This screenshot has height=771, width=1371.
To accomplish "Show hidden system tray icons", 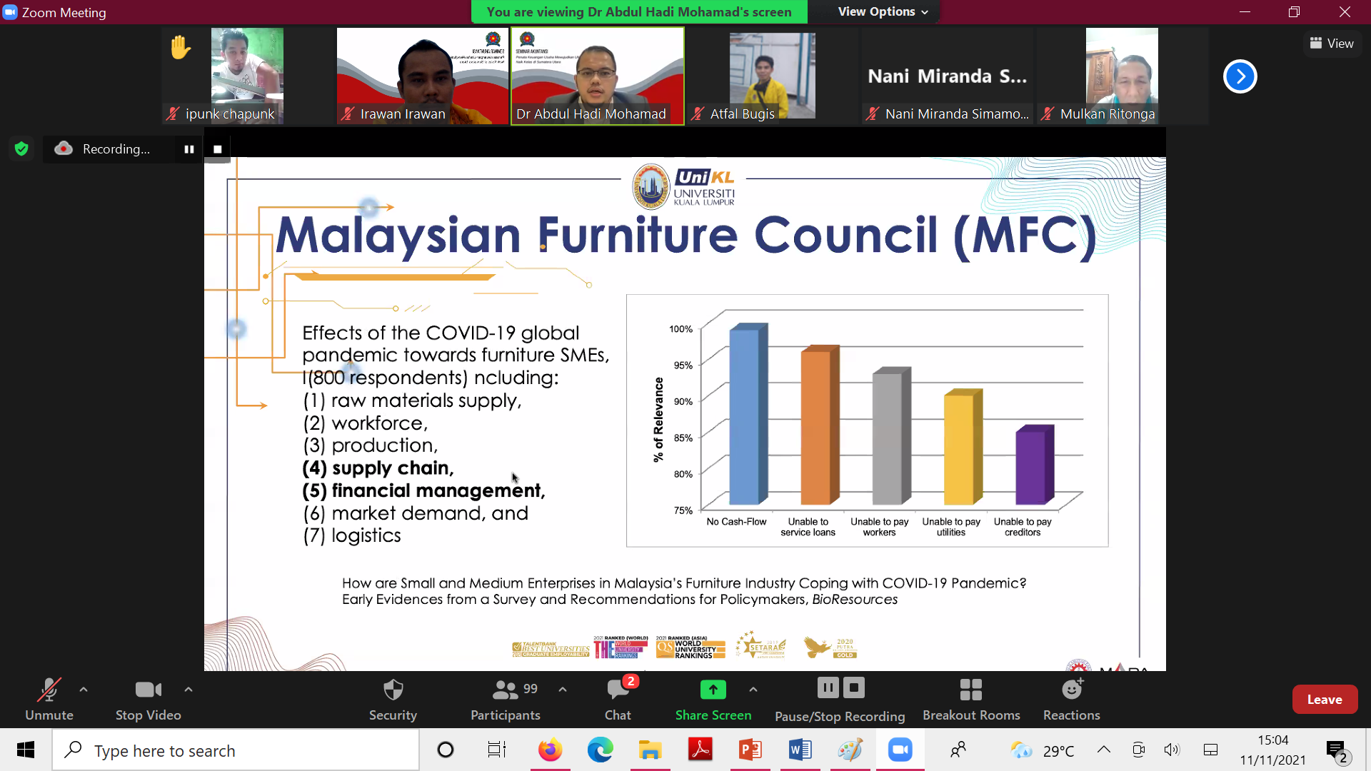I will 1103,750.
